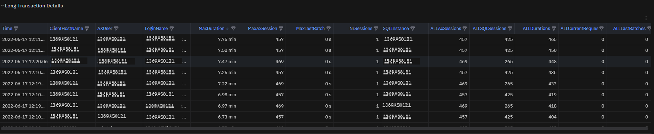Sort by AXUser header

(105, 29)
